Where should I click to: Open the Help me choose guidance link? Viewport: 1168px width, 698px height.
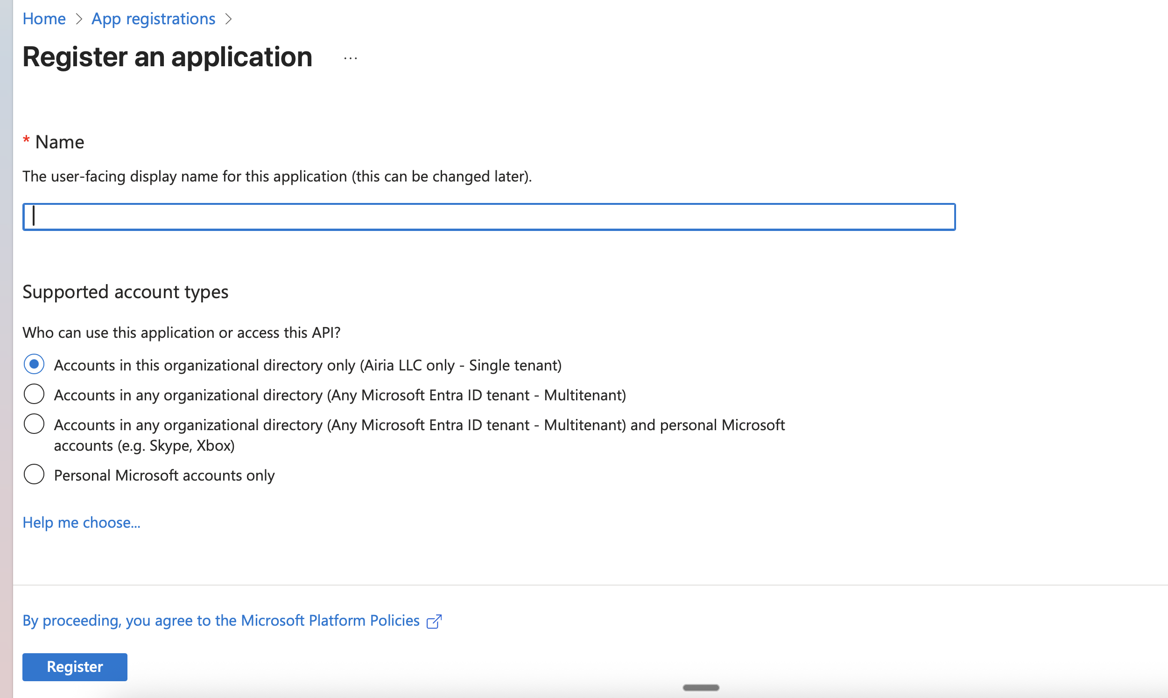tap(81, 523)
